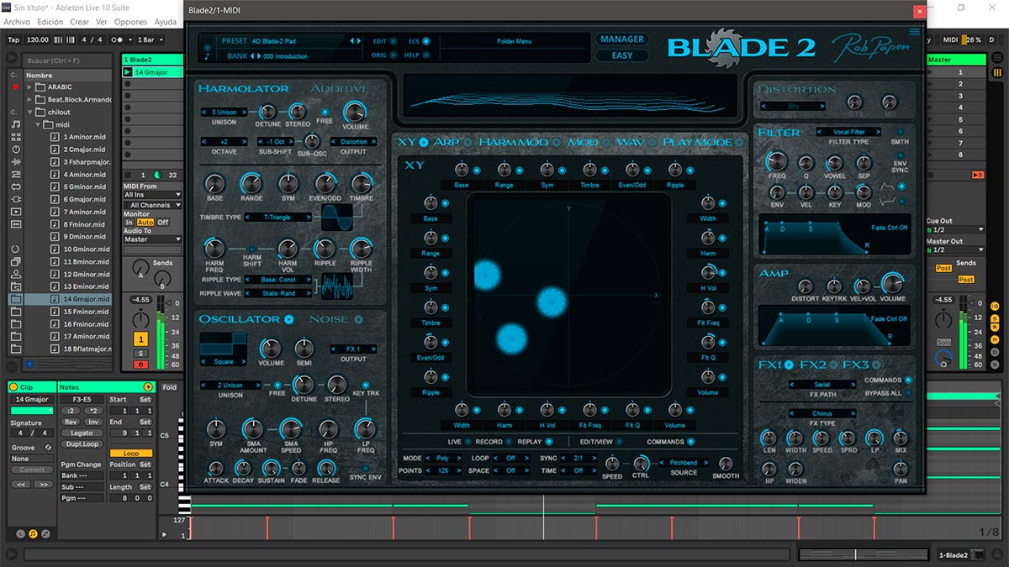
Task: Click the preview headphone icon in browser
Action: click(x=30, y=364)
